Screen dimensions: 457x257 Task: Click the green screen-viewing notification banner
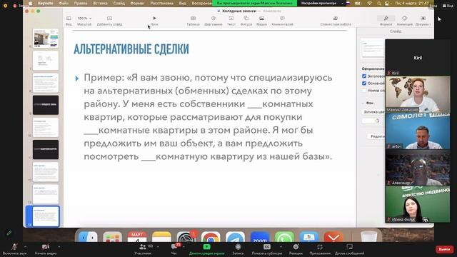click(255, 3)
